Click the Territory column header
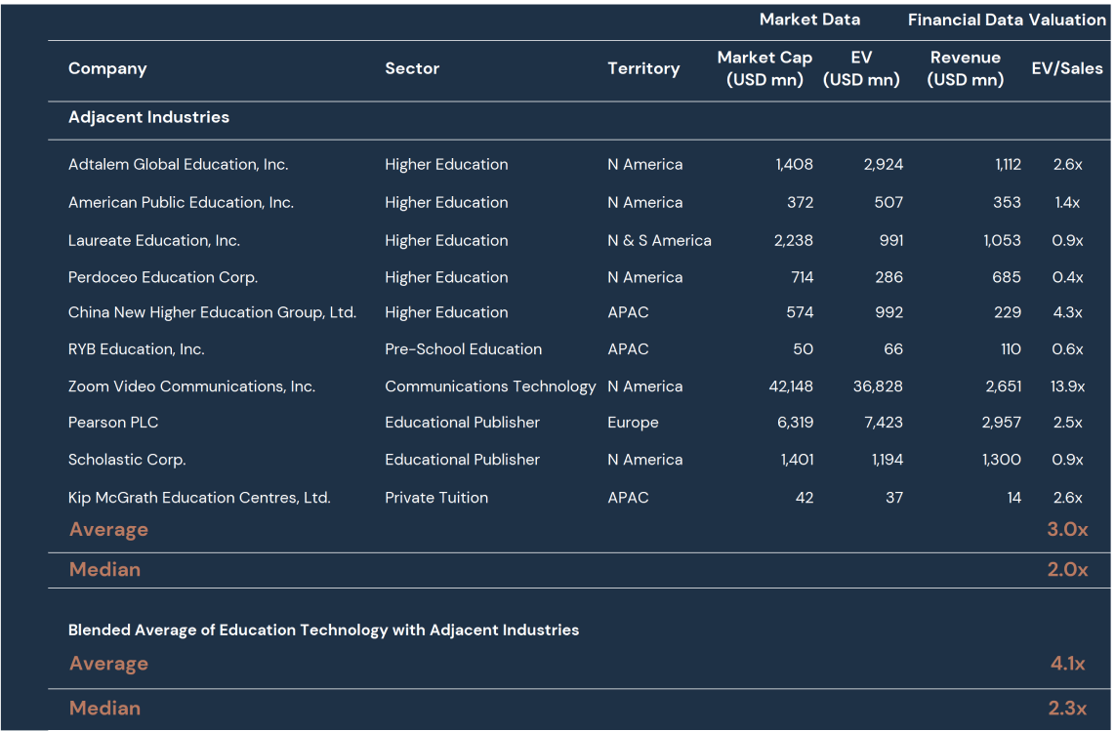1115x731 pixels. 643,68
